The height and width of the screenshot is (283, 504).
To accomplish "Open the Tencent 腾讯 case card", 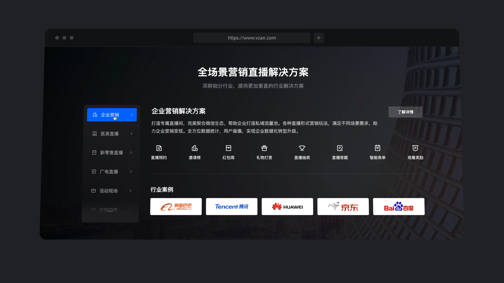I will click(x=232, y=206).
